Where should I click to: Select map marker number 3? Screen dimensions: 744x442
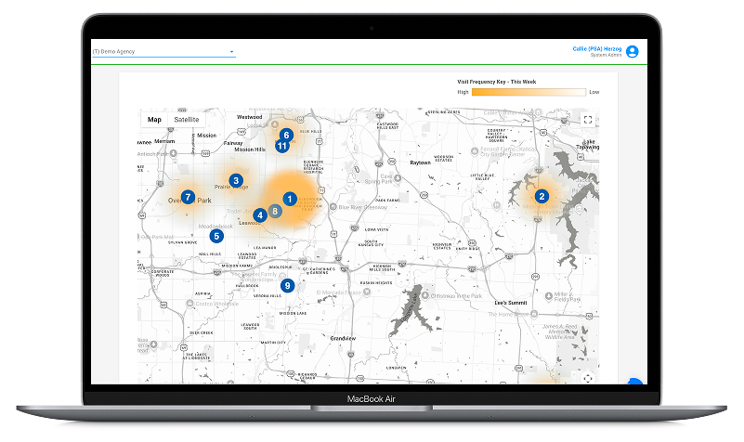[x=236, y=180]
